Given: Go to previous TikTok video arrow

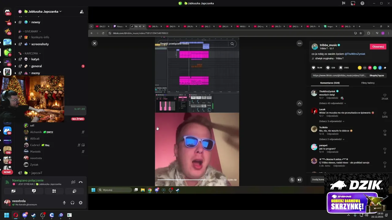Looking at the screenshot, I should pyautogui.click(x=300, y=104).
